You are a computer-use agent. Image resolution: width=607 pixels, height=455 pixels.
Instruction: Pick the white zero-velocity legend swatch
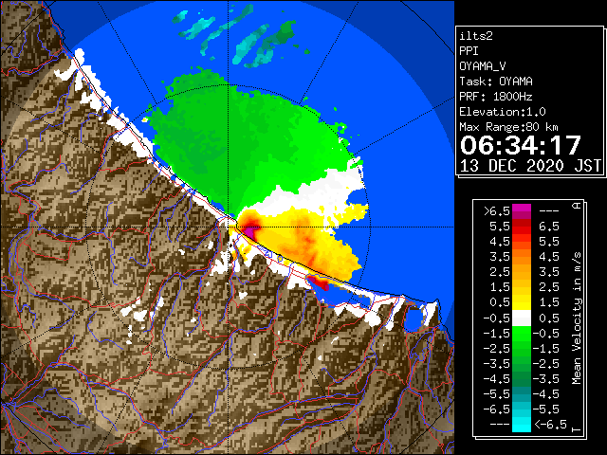[x=522, y=318]
